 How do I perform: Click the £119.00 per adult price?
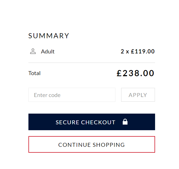(x=143, y=51)
